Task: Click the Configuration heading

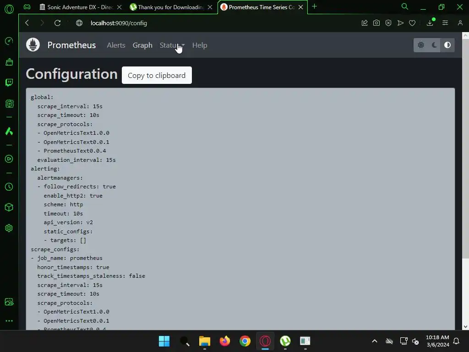Action: coord(71,74)
